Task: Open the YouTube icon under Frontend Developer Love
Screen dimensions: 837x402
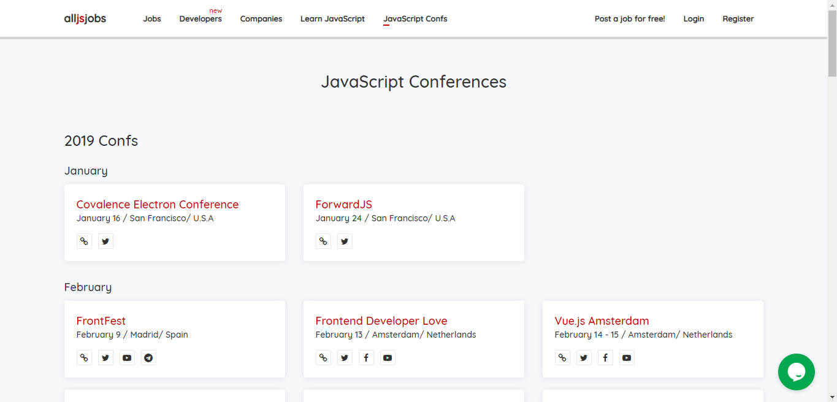Action: 388,357
